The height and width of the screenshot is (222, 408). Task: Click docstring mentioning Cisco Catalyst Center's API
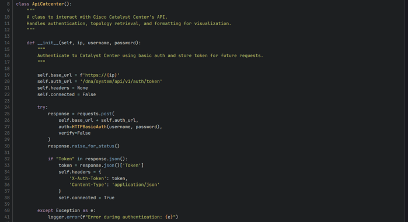(x=97, y=17)
